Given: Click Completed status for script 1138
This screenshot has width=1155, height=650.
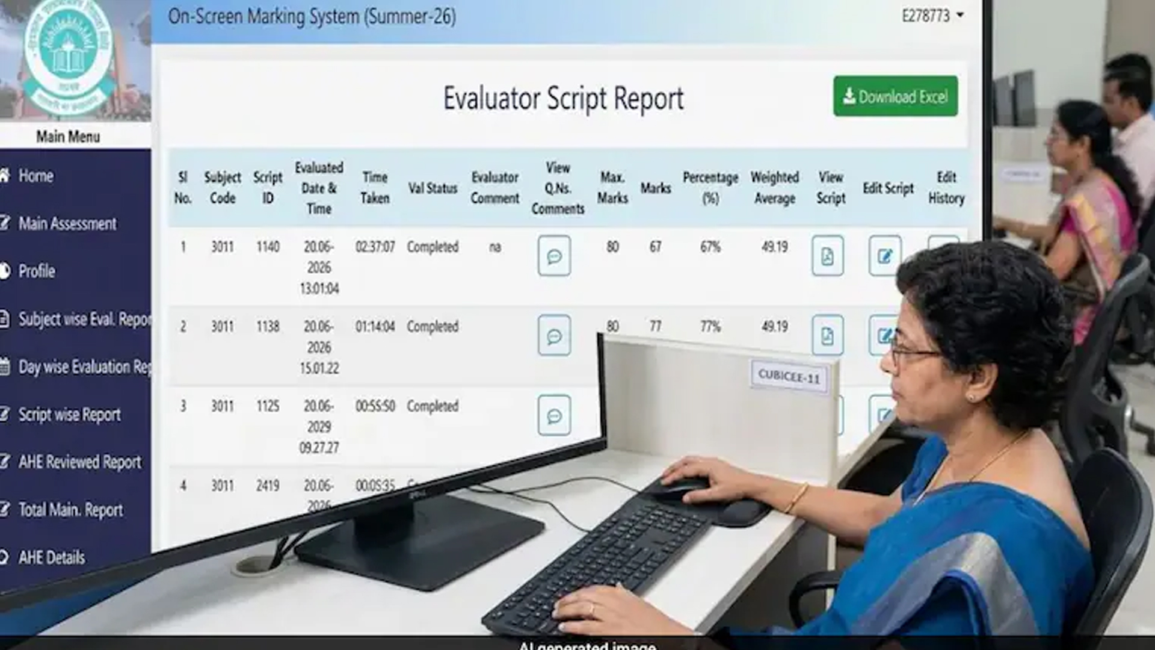Looking at the screenshot, I should (x=433, y=326).
